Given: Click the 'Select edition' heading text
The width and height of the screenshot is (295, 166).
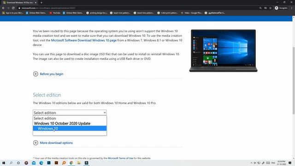Looking at the screenshot, I should 47,95.
